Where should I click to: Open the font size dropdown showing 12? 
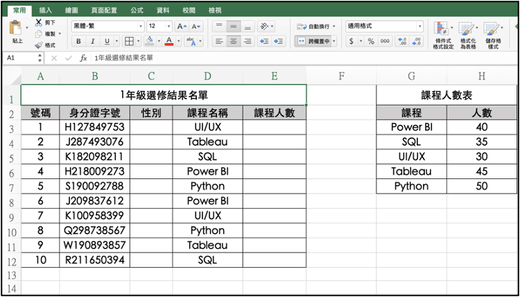[168, 26]
